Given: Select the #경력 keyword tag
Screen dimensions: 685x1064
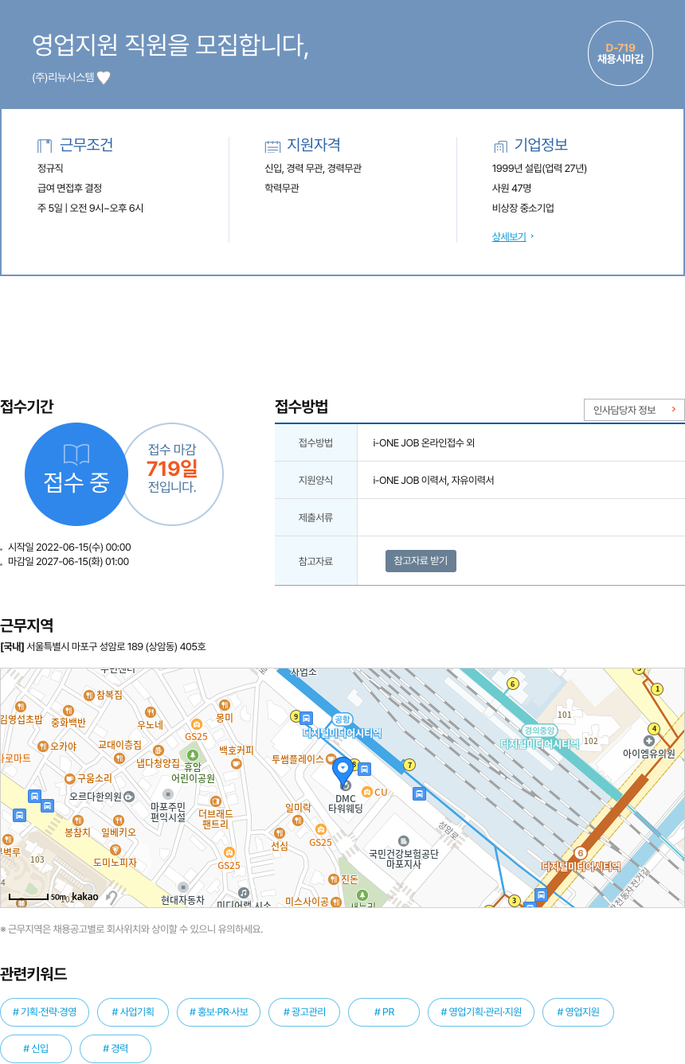Looking at the screenshot, I should pos(115,1049).
